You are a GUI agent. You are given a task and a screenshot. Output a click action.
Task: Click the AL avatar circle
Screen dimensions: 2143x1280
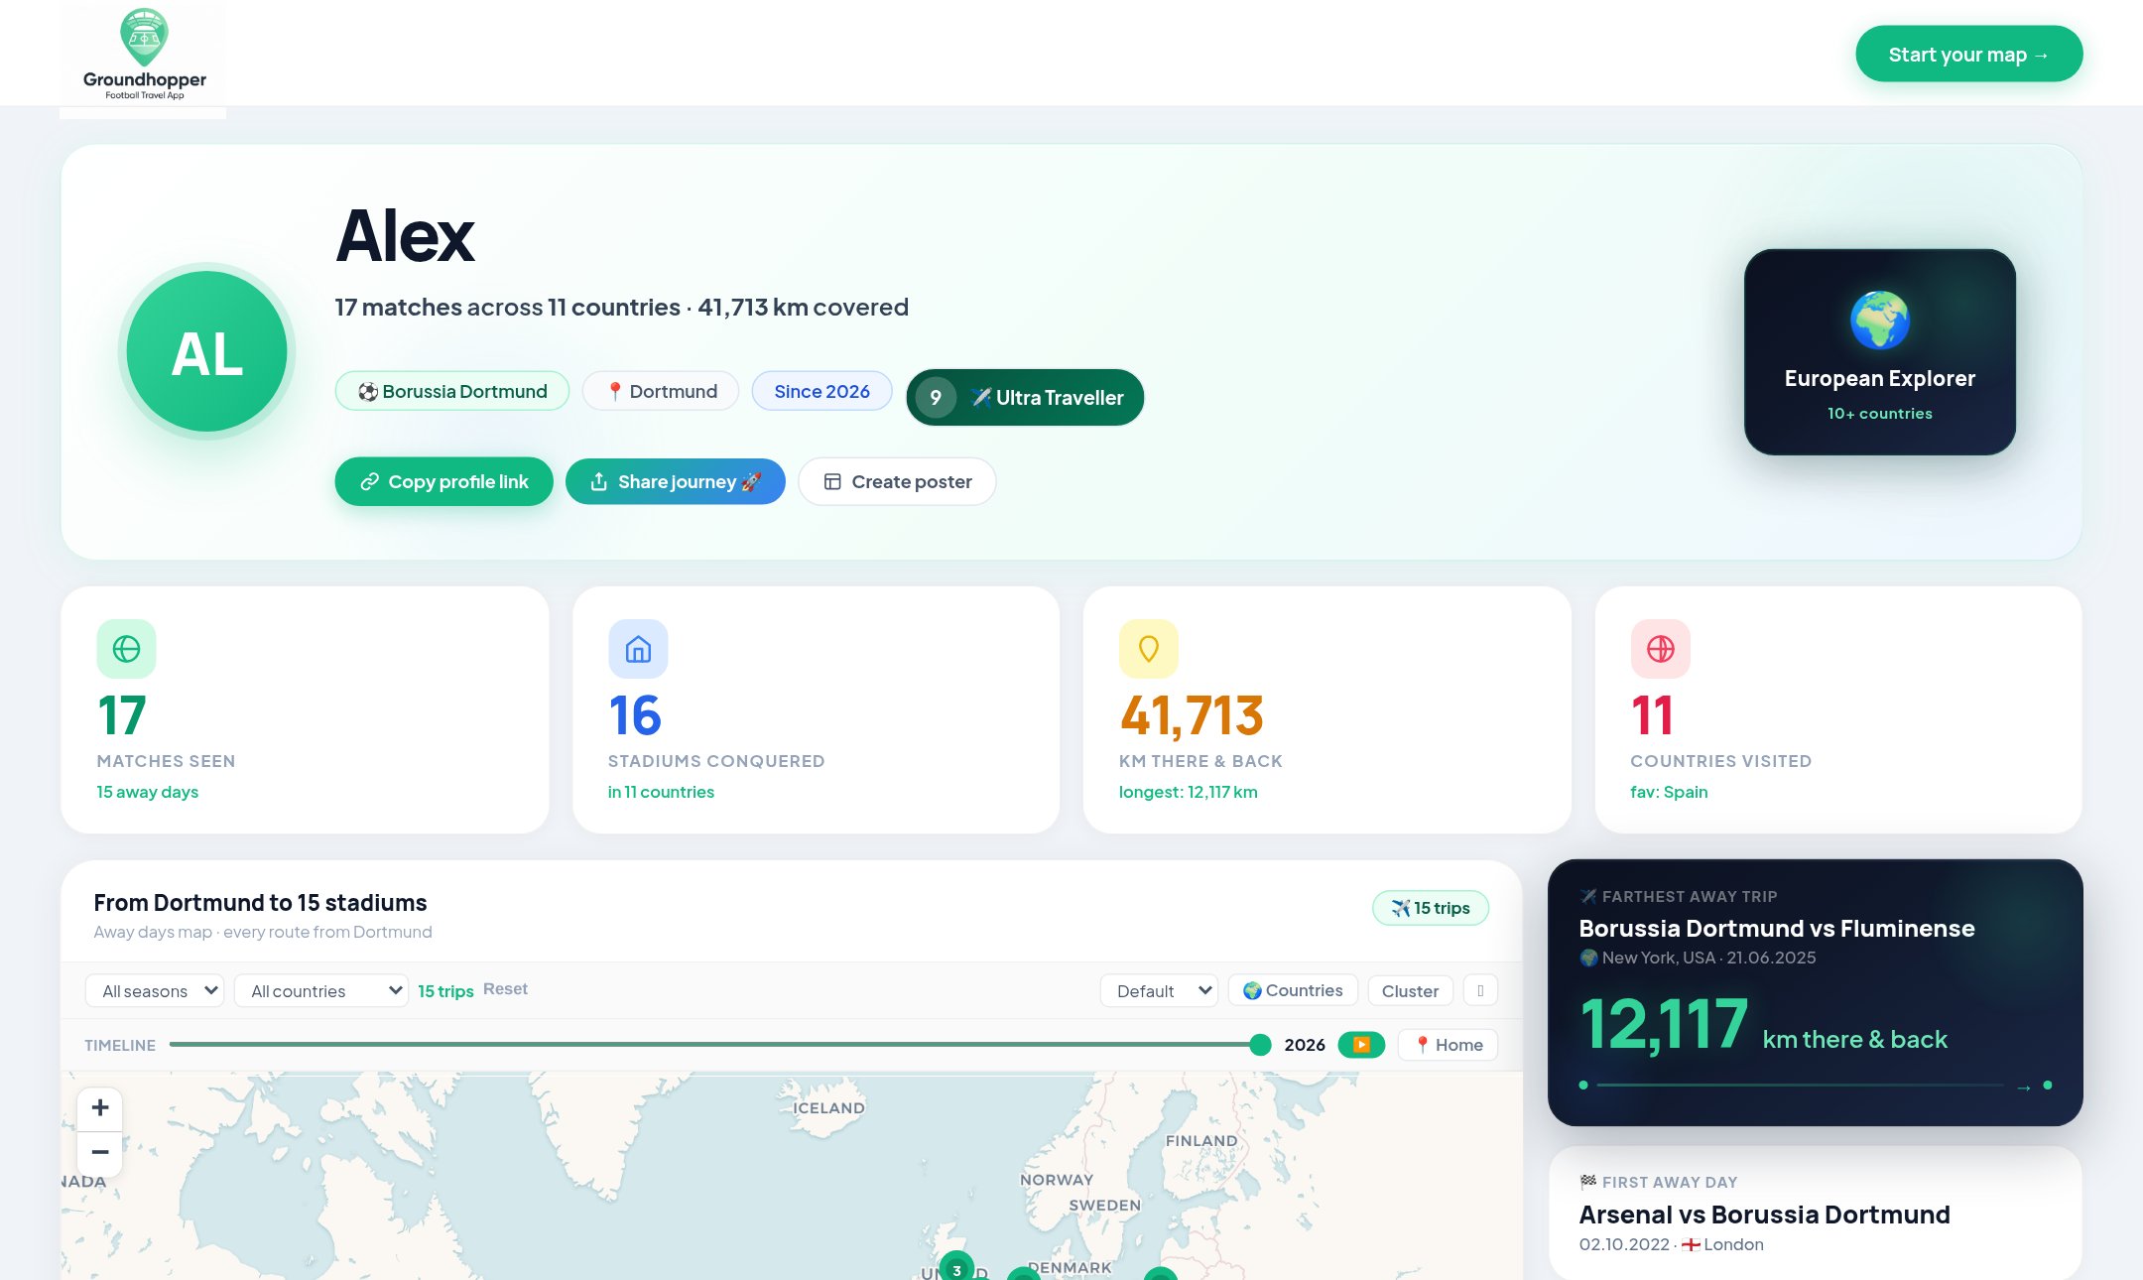pos(207,352)
